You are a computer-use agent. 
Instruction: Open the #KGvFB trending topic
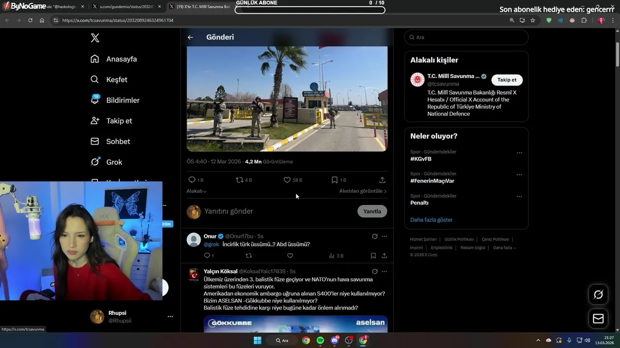421,159
